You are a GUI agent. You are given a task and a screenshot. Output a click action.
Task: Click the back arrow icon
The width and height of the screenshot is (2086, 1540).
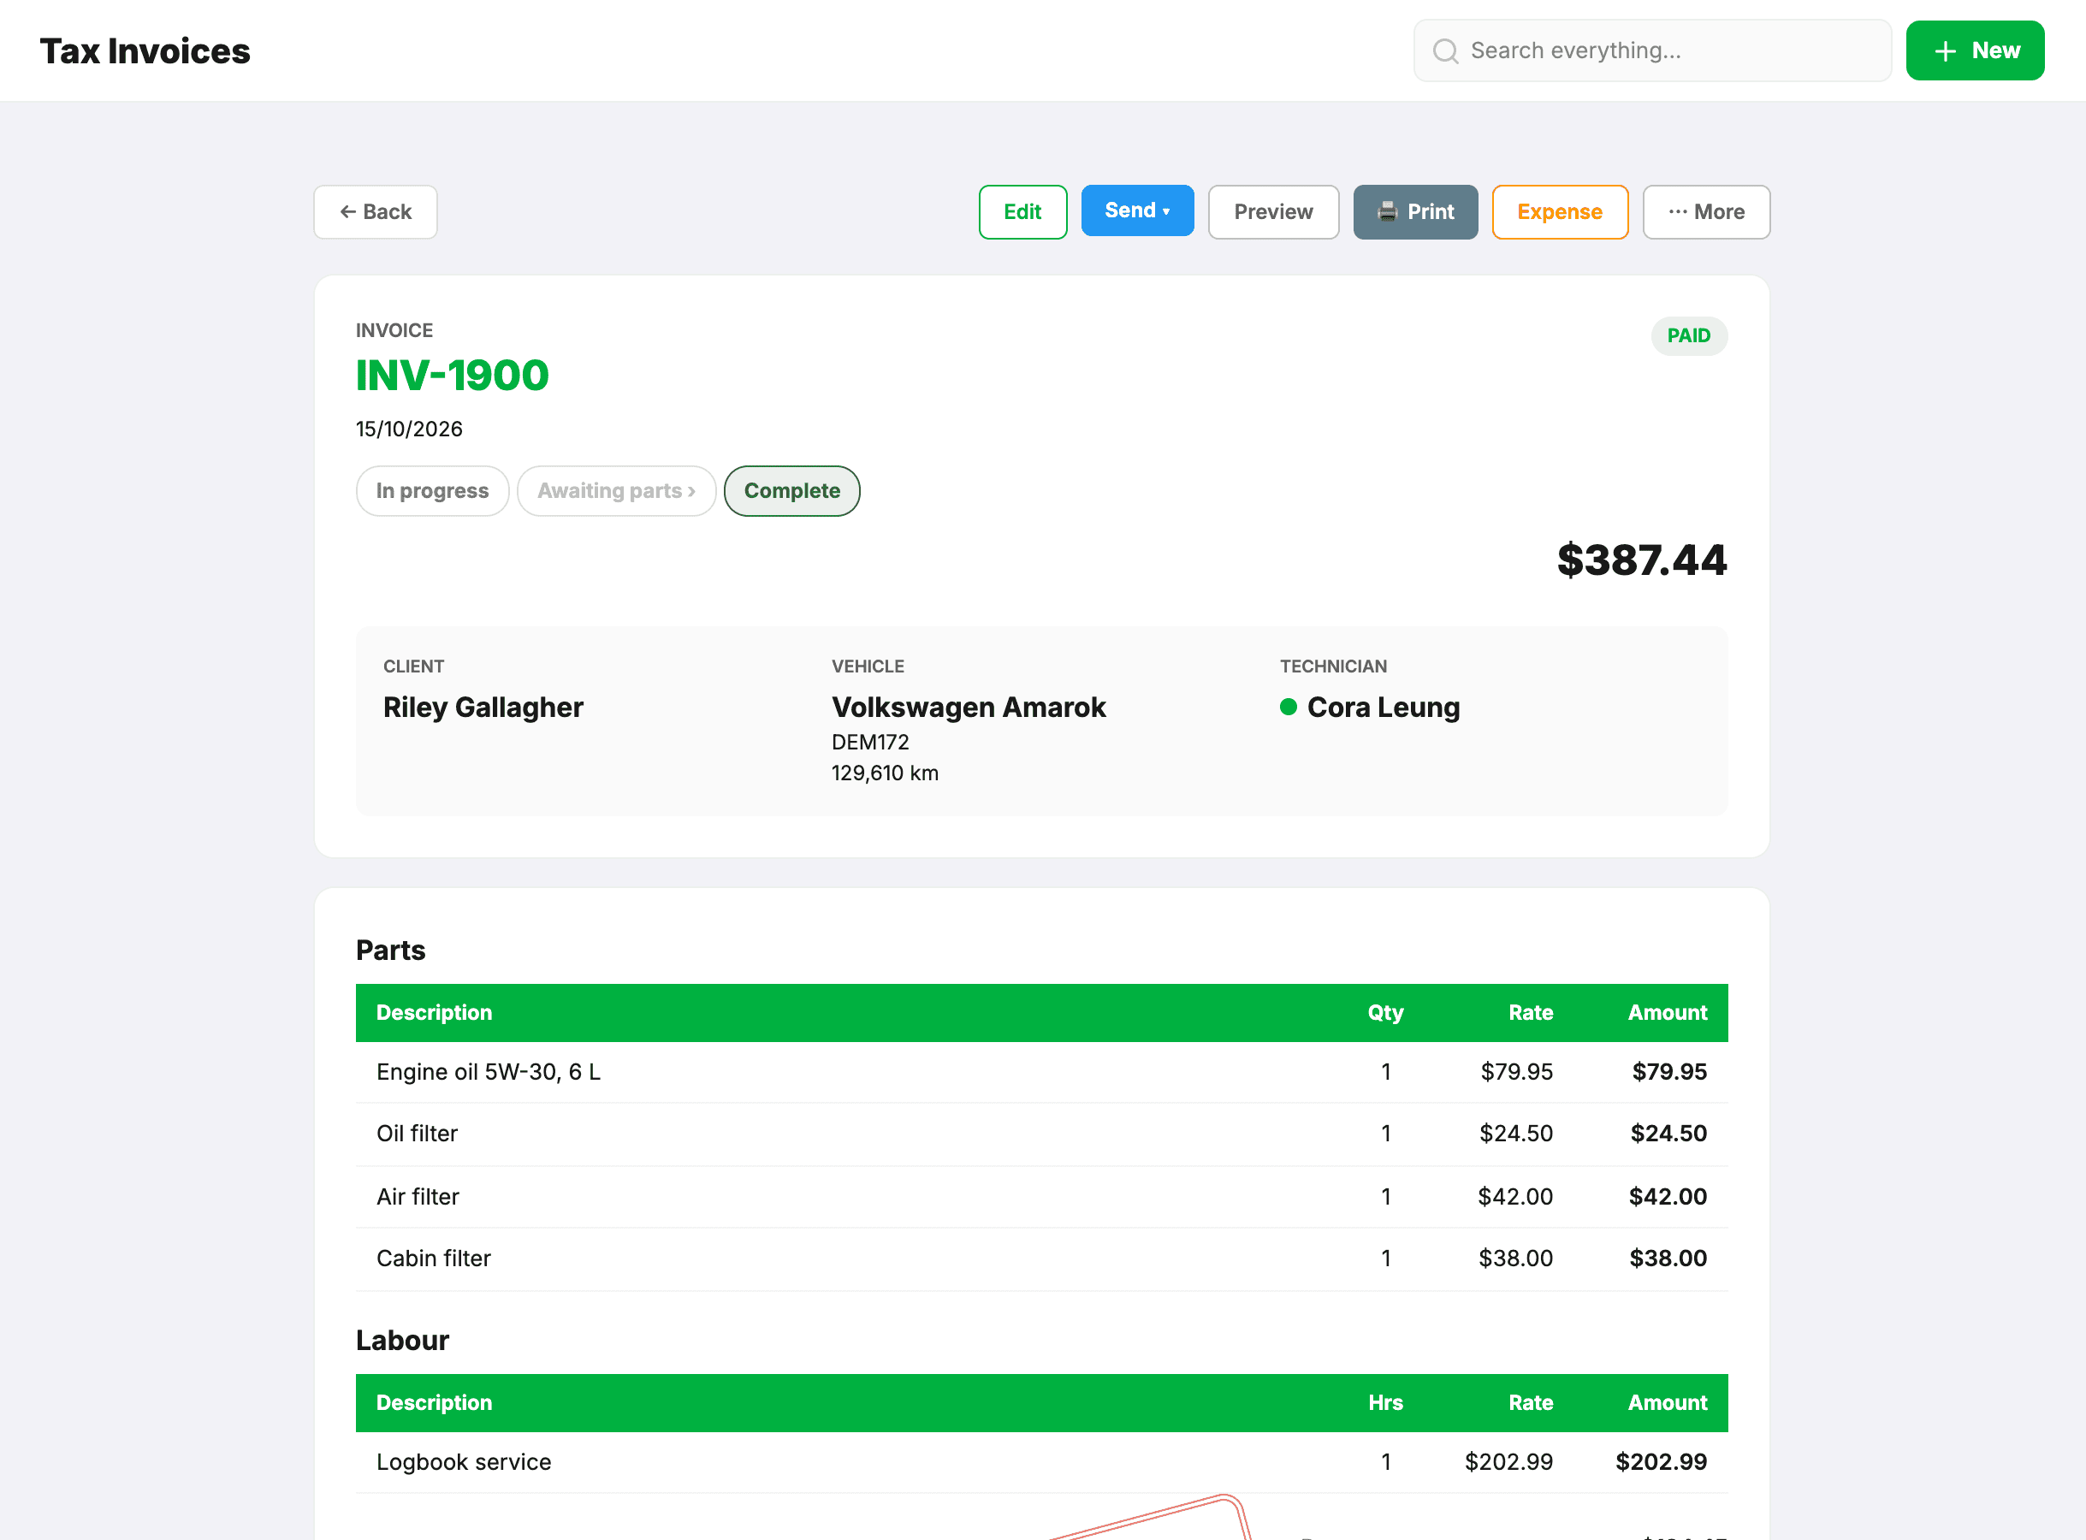click(x=347, y=211)
